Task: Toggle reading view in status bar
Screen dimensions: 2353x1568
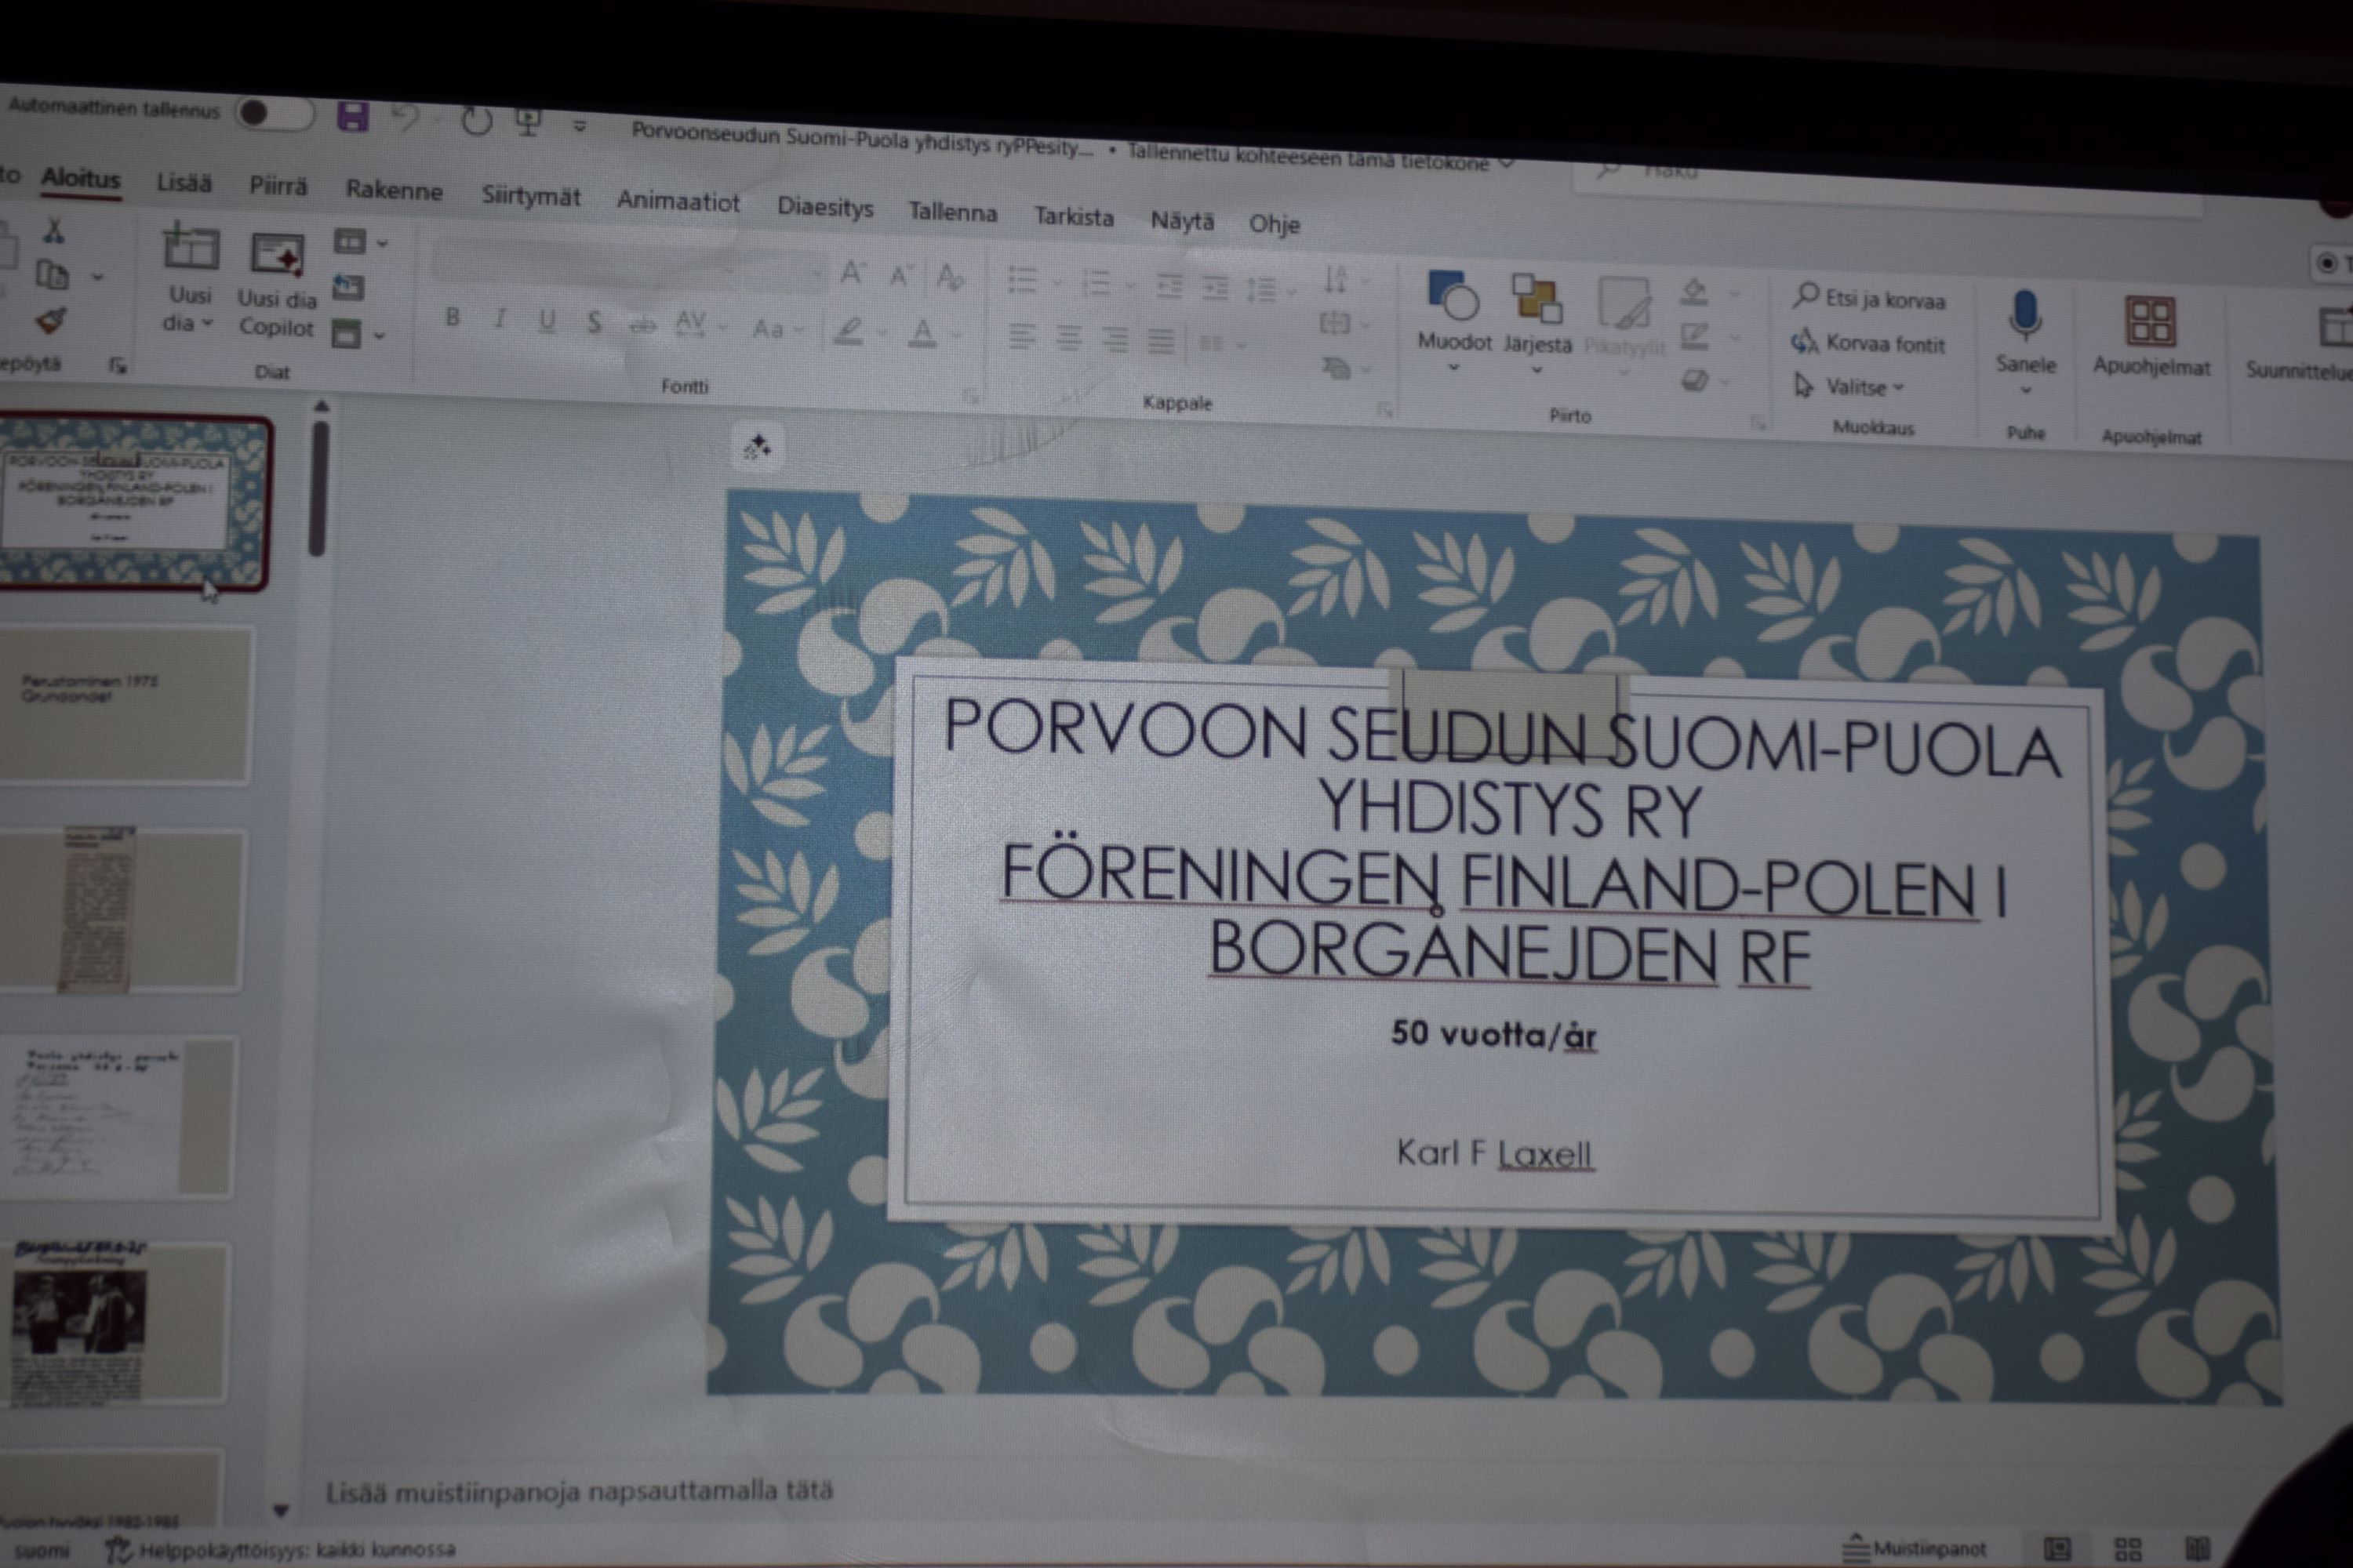Action: tap(2197, 1549)
